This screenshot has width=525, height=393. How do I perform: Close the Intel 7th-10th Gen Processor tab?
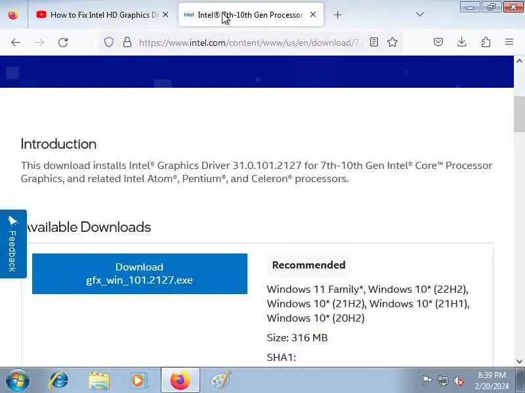(313, 14)
